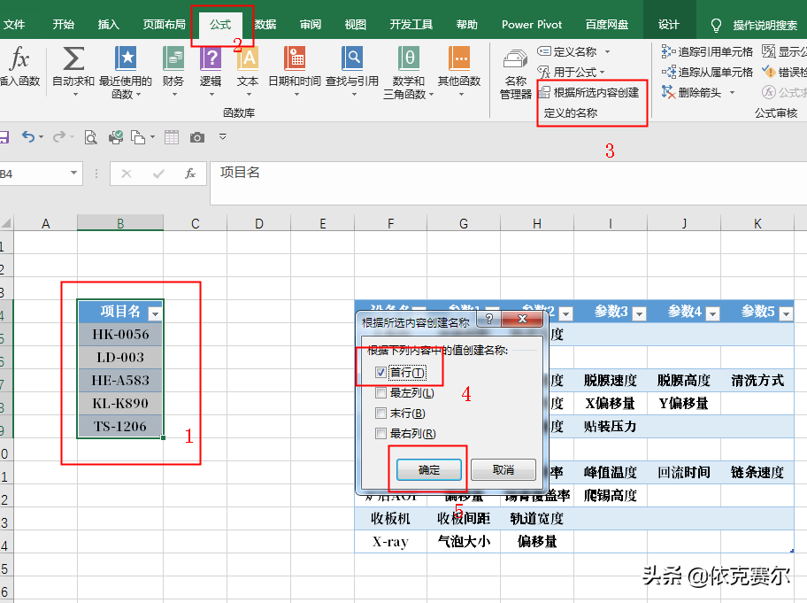Click the formula bar cancel X icon
Image resolution: width=807 pixels, height=603 pixels.
coord(126,174)
